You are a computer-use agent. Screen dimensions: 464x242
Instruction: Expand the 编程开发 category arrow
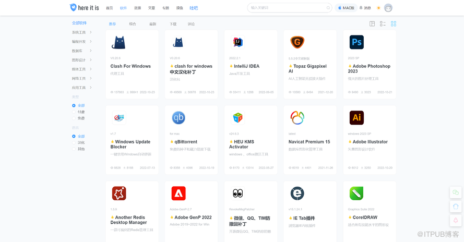click(90, 41)
